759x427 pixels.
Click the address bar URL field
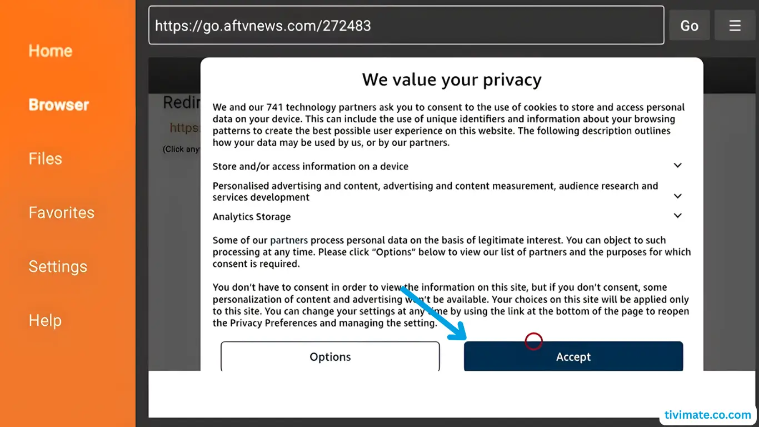click(x=406, y=25)
